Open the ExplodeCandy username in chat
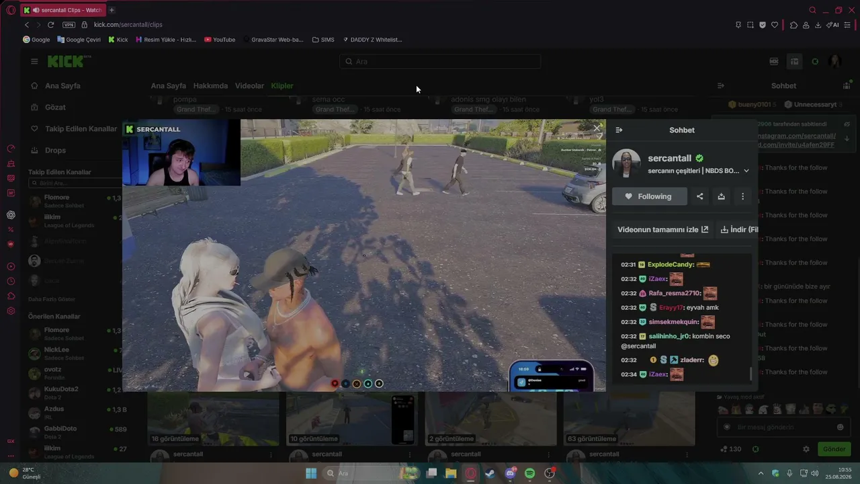Image resolution: width=860 pixels, height=484 pixels. pos(671,265)
